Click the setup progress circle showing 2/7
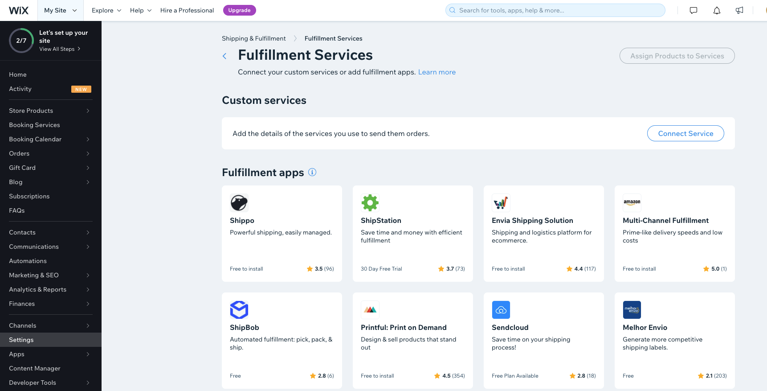 pyautogui.click(x=21, y=41)
